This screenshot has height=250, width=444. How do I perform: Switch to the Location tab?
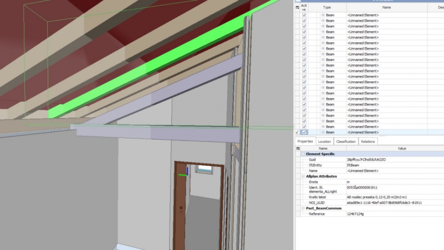[324, 142]
